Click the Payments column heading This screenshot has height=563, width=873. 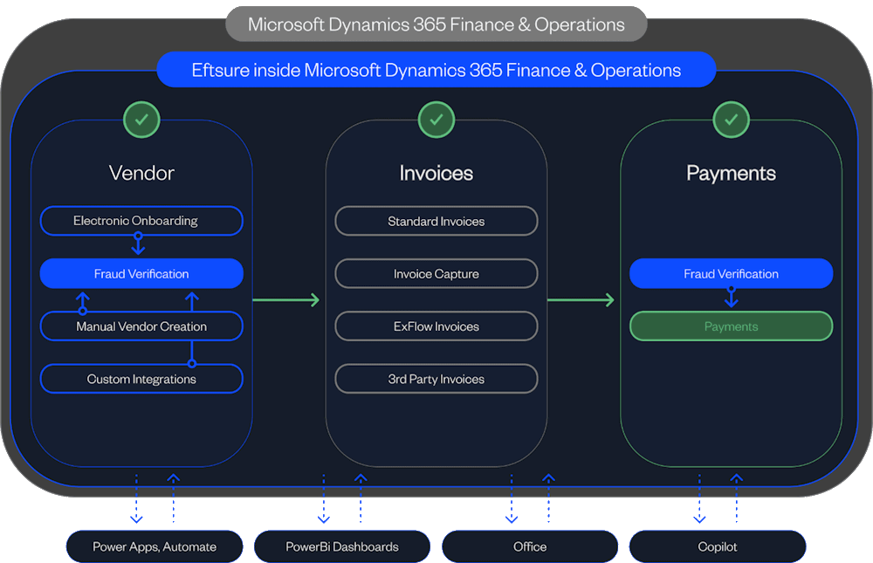731,173
